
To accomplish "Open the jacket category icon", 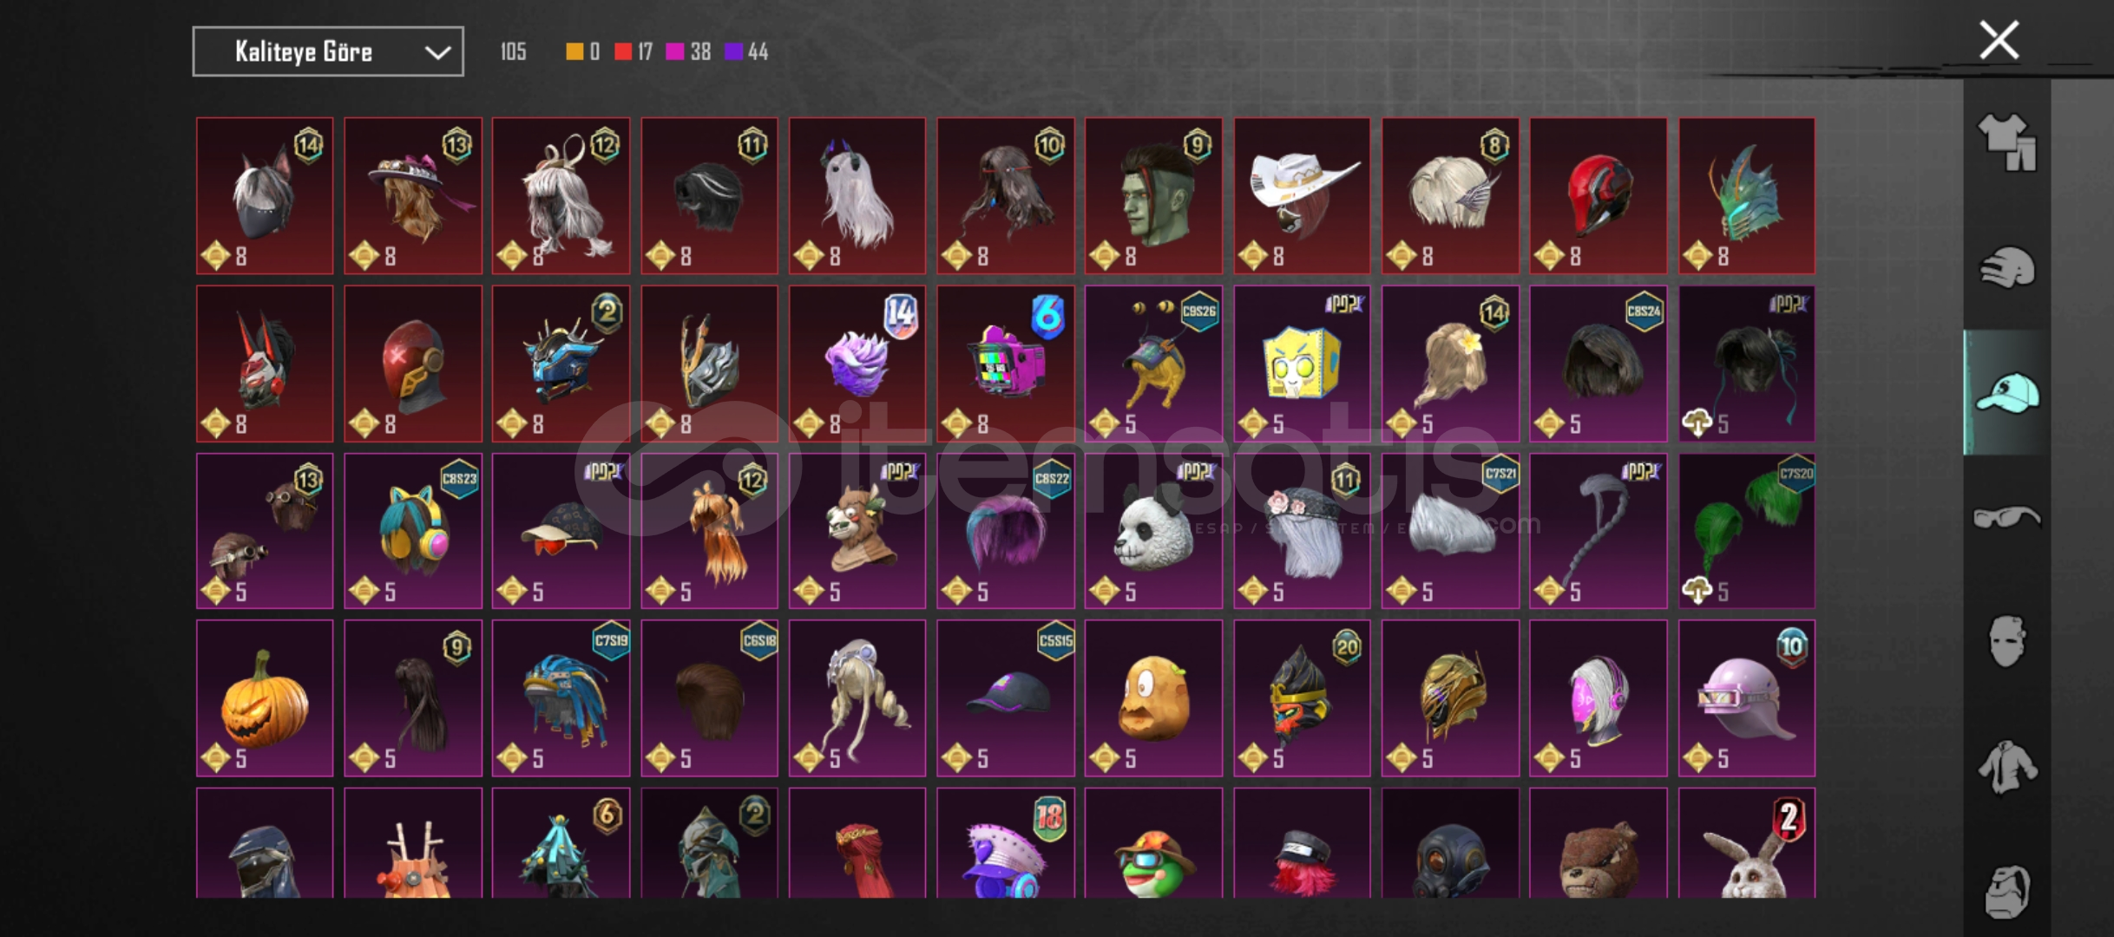I will (x=2007, y=767).
